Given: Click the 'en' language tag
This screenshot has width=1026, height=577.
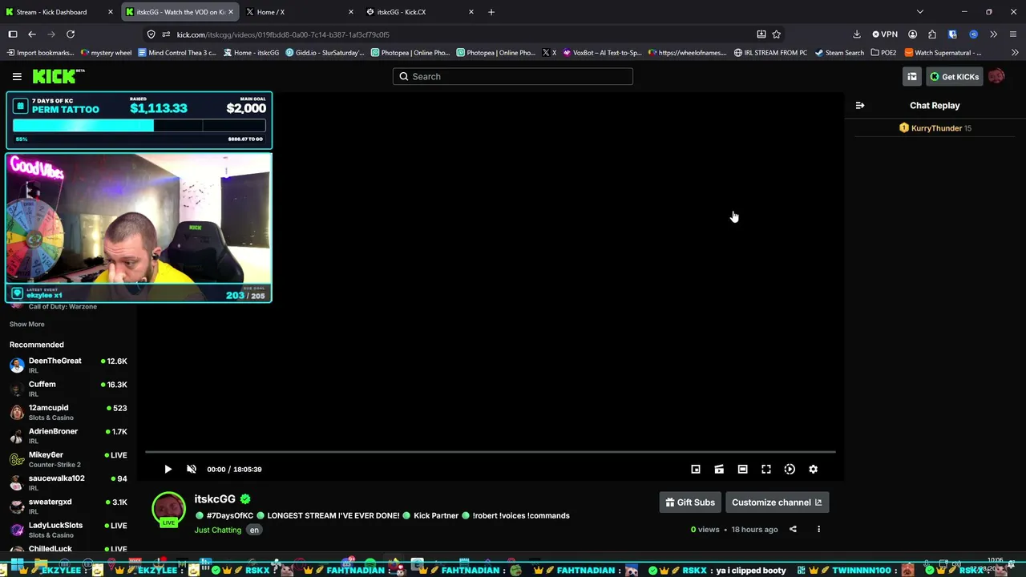Looking at the screenshot, I should tap(254, 530).
